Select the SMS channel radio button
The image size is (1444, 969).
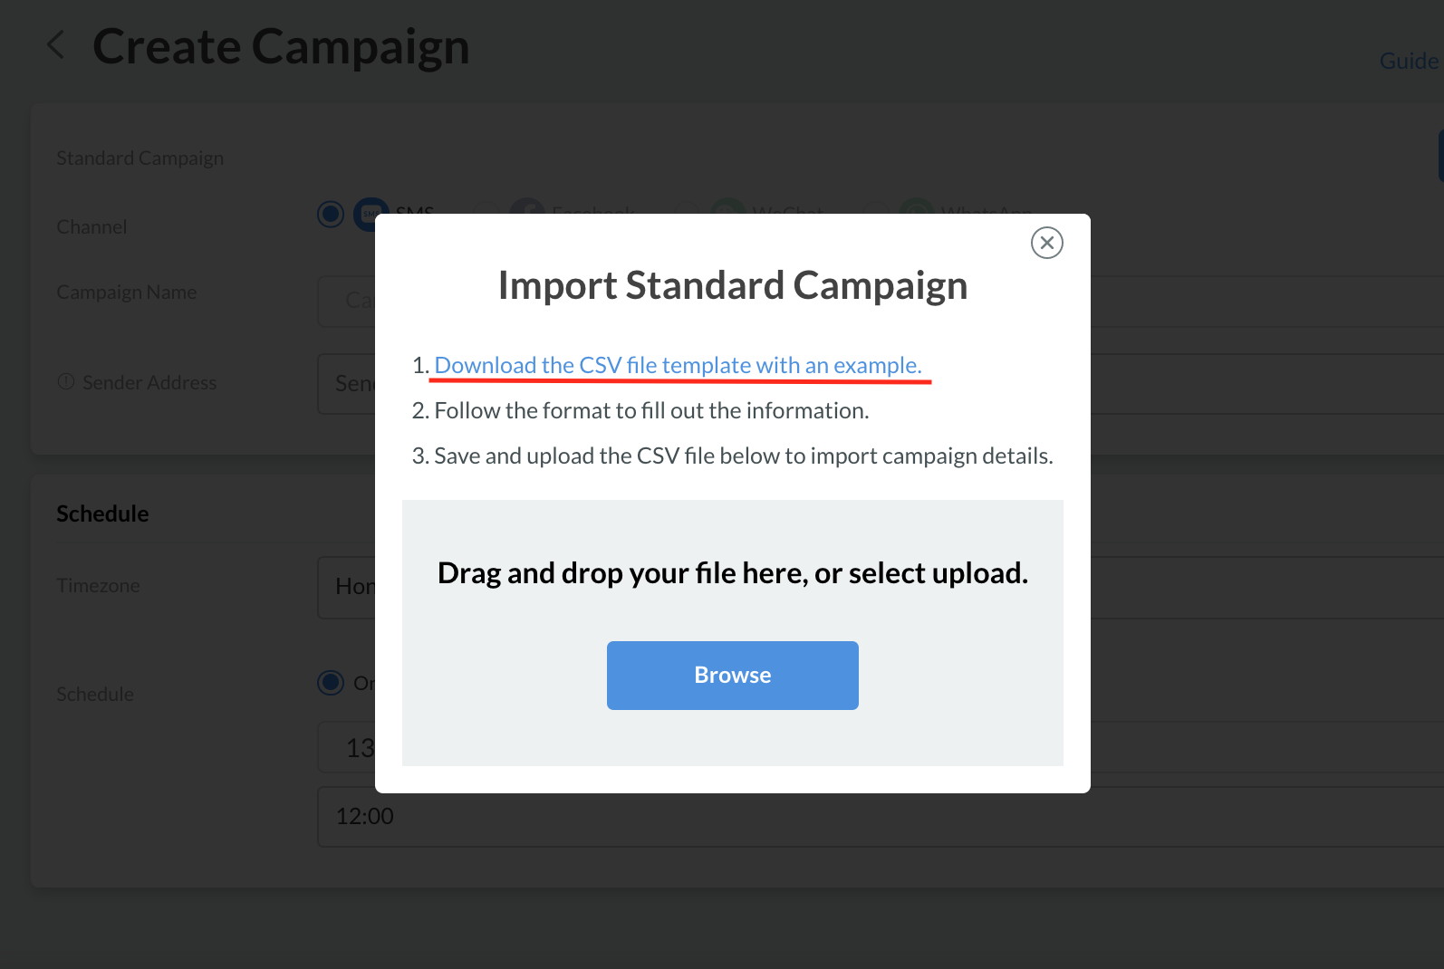coord(331,214)
